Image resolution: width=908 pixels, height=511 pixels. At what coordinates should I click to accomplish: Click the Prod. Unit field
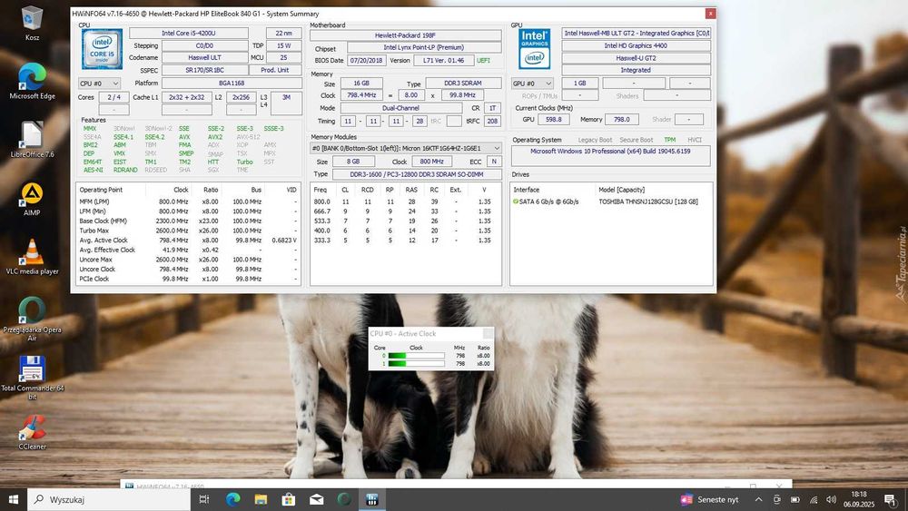pos(275,70)
